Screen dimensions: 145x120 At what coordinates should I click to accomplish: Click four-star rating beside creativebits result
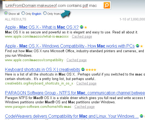[x=91, y=70]
